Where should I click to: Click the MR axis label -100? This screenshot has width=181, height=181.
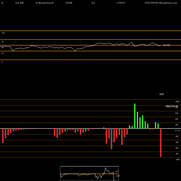pos(177,160)
